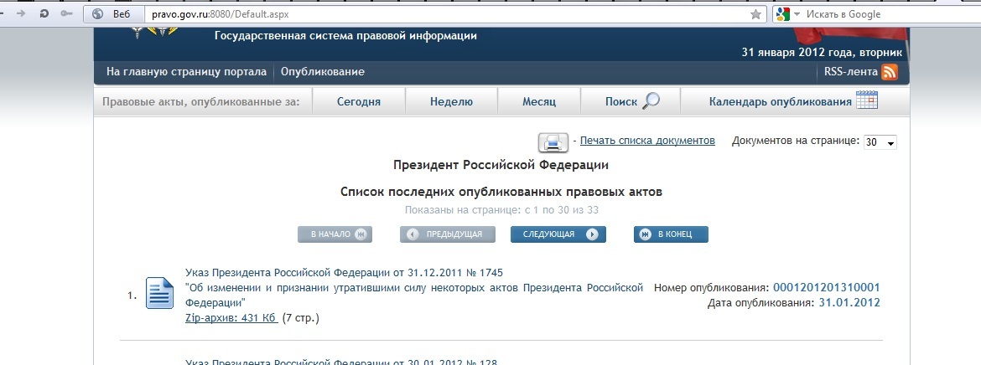Go to 'На главную страницу портала'
The height and width of the screenshot is (365, 981).
pyautogui.click(x=186, y=72)
